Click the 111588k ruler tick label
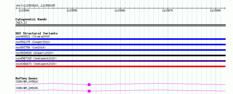The image size is (233, 94). 216,10
